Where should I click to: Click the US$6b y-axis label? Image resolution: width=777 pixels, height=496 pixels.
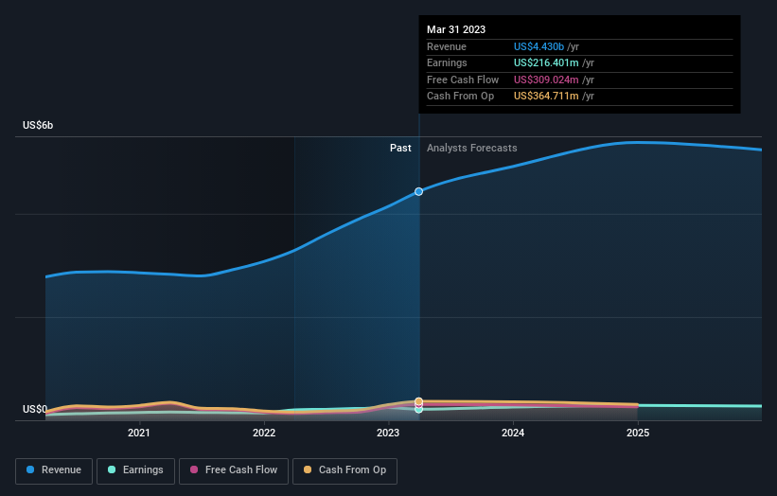38,125
